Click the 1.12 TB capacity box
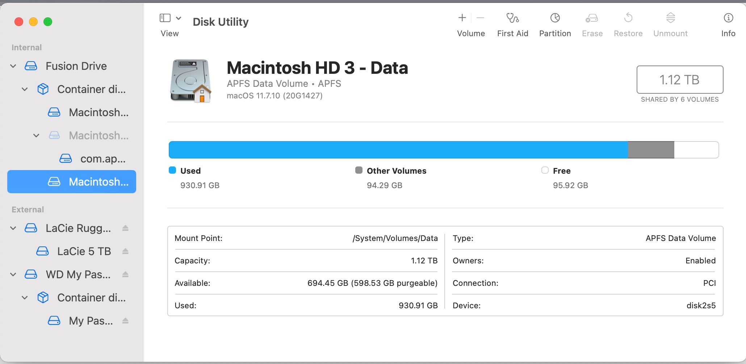This screenshot has width=746, height=364. click(680, 80)
